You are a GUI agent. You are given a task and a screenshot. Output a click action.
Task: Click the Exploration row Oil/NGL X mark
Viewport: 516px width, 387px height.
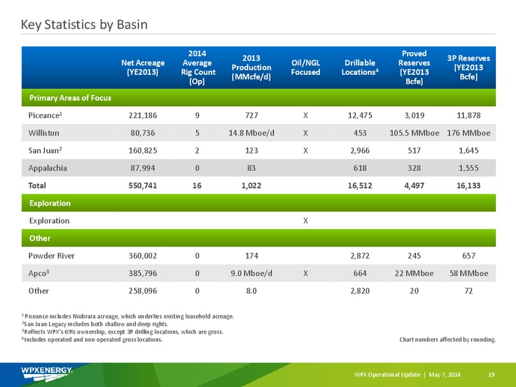pyautogui.click(x=306, y=221)
